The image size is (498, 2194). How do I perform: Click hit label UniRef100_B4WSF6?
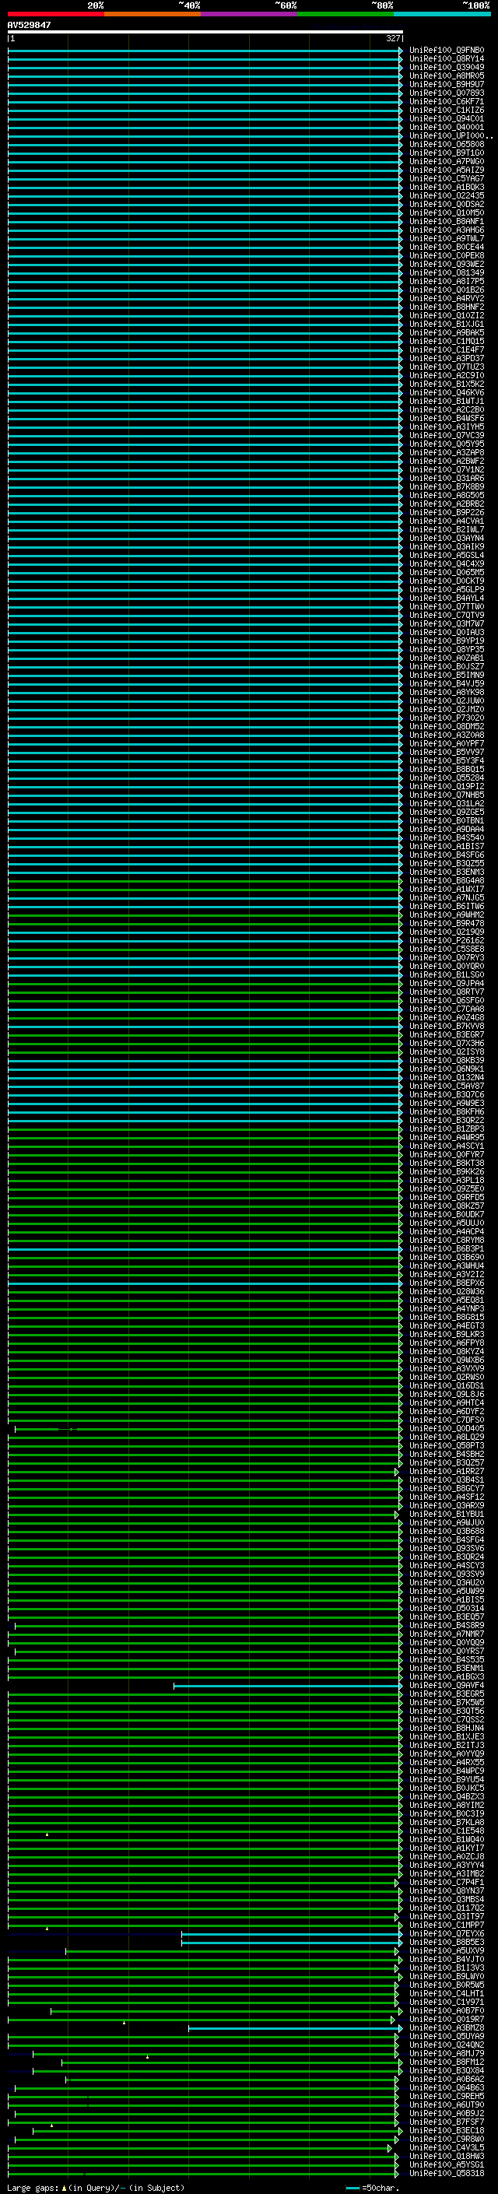pyautogui.click(x=447, y=418)
